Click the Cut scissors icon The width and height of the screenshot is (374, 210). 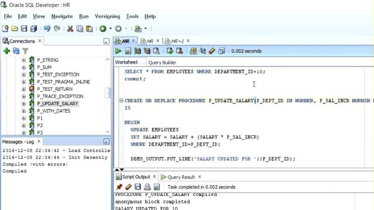(x=70, y=29)
